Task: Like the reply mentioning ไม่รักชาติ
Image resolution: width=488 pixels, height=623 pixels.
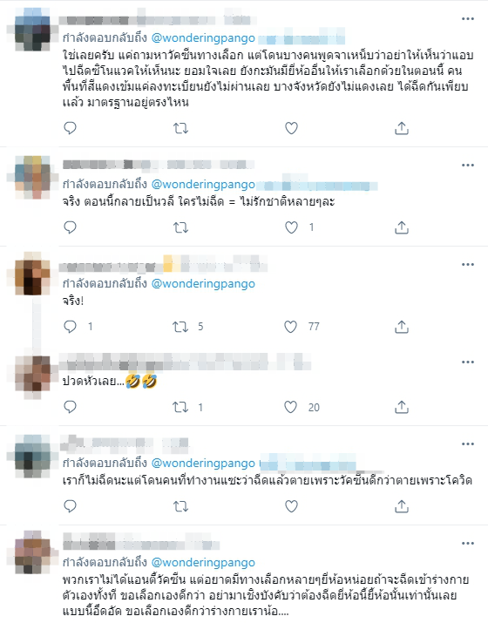Action: 291,227
